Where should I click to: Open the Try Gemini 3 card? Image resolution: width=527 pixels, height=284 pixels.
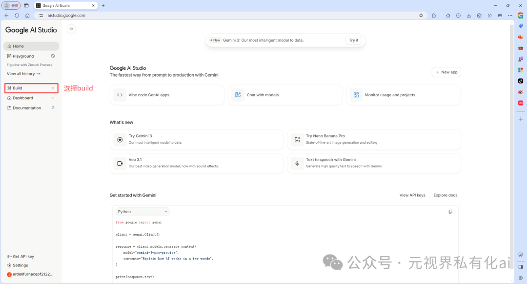(197, 140)
